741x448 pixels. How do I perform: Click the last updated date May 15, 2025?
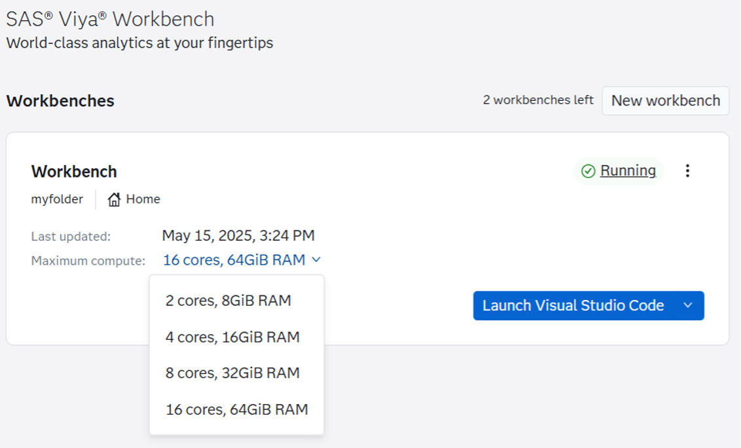point(238,235)
